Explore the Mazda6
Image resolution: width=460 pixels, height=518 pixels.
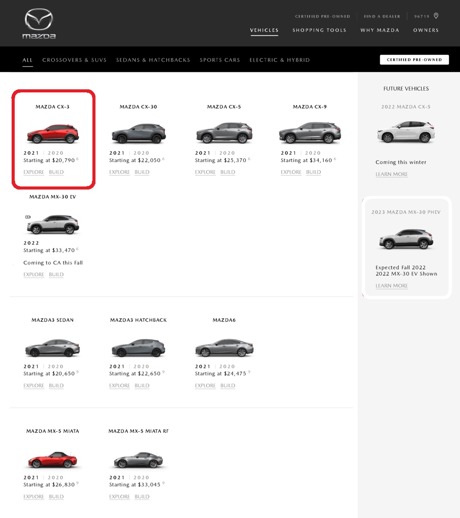pos(206,385)
